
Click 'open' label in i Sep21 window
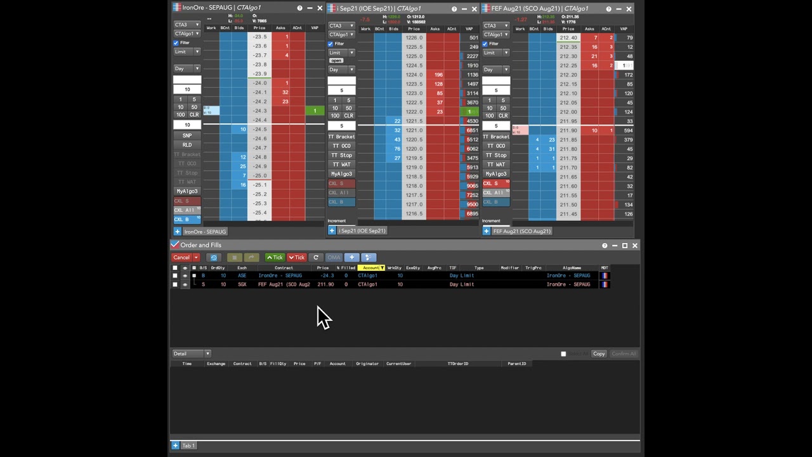click(336, 61)
